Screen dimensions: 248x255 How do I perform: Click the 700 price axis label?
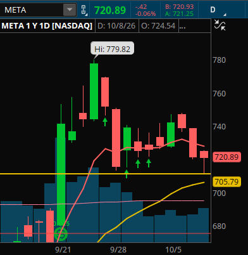(219, 193)
